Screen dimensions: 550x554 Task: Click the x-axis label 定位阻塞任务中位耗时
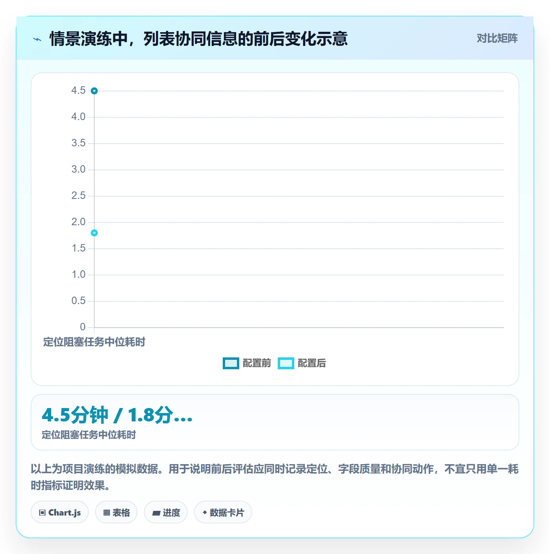[x=94, y=342]
